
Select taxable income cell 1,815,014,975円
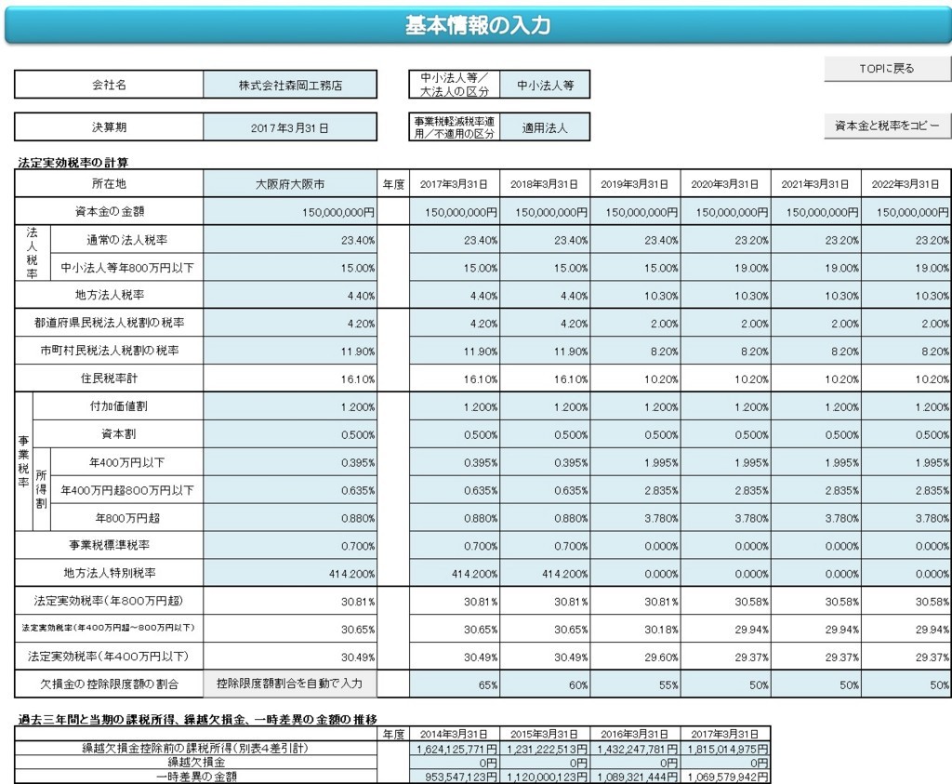tap(725, 749)
